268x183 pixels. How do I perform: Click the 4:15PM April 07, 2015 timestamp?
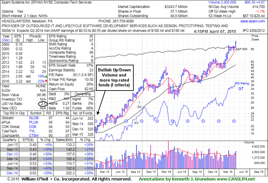[x=215, y=32]
